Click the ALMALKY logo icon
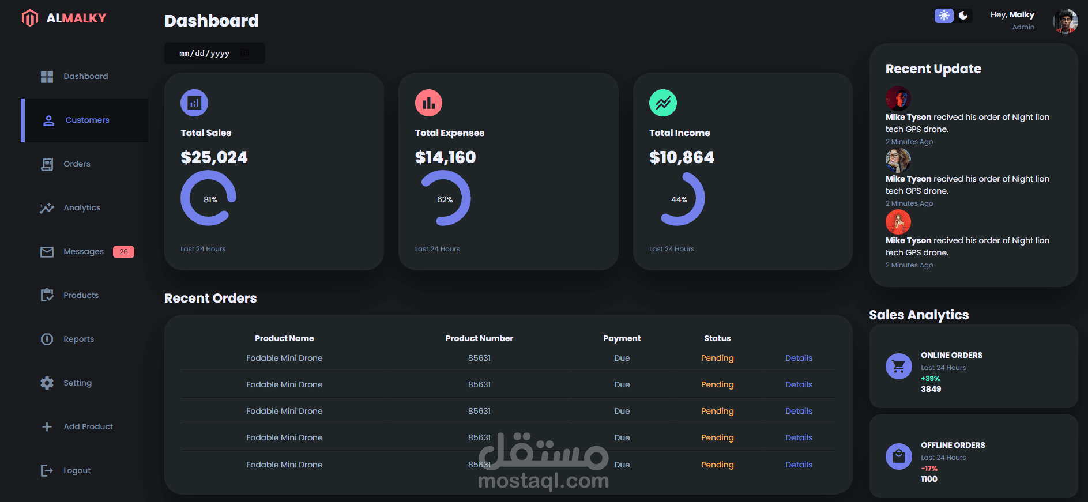The height and width of the screenshot is (502, 1088). [30, 18]
